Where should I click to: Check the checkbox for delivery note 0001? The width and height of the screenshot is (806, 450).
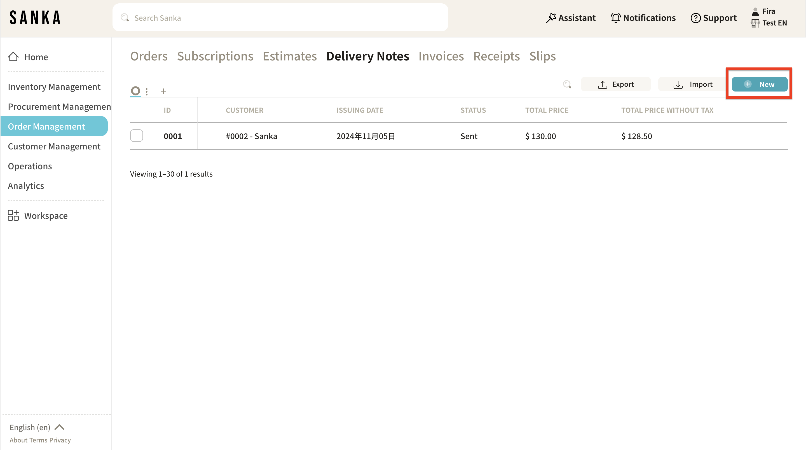tap(136, 136)
